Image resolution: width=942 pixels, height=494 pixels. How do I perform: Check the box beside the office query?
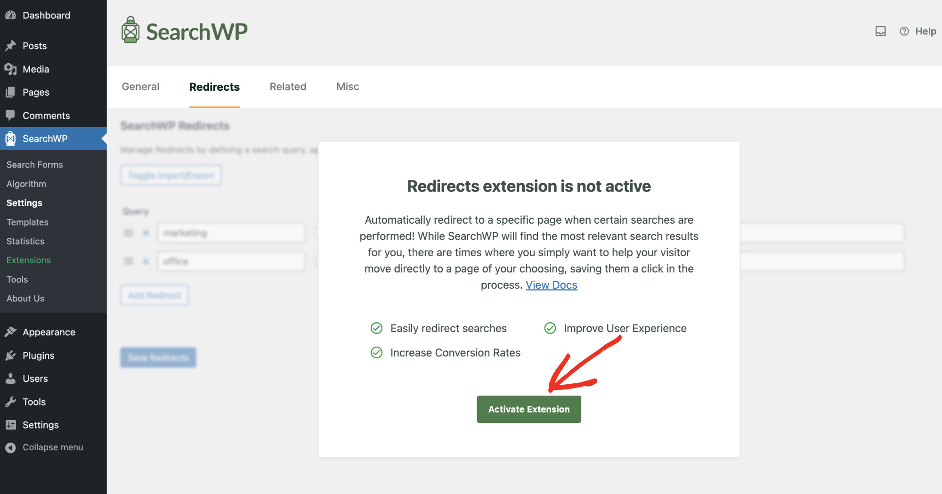pyautogui.click(x=128, y=261)
